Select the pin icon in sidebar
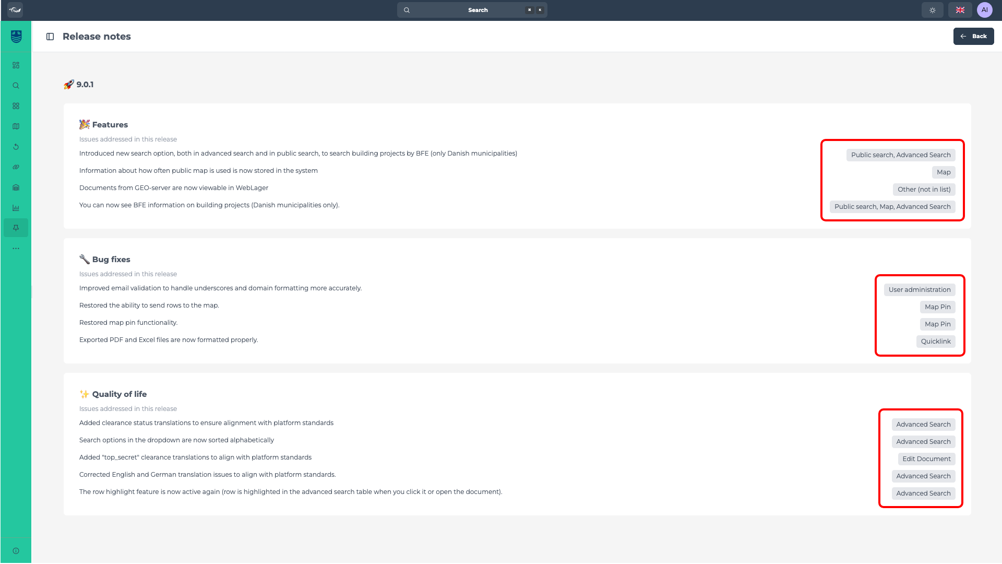Viewport: 1002px width, 564px height. 16,228
